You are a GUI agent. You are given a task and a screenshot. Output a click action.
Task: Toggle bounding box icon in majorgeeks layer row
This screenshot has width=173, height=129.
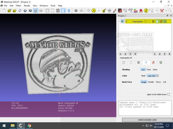pos(145,21)
